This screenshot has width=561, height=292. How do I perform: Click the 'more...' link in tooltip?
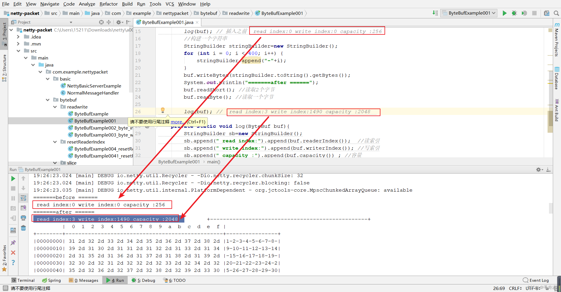click(x=177, y=122)
